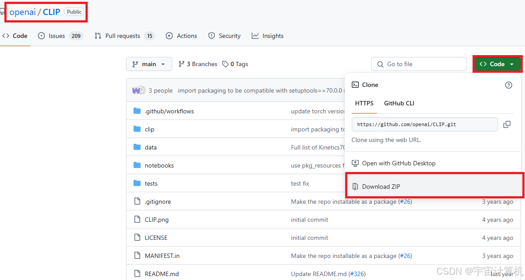View the Insights tab
This screenshot has width=525, height=280.
click(x=268, y=36)
